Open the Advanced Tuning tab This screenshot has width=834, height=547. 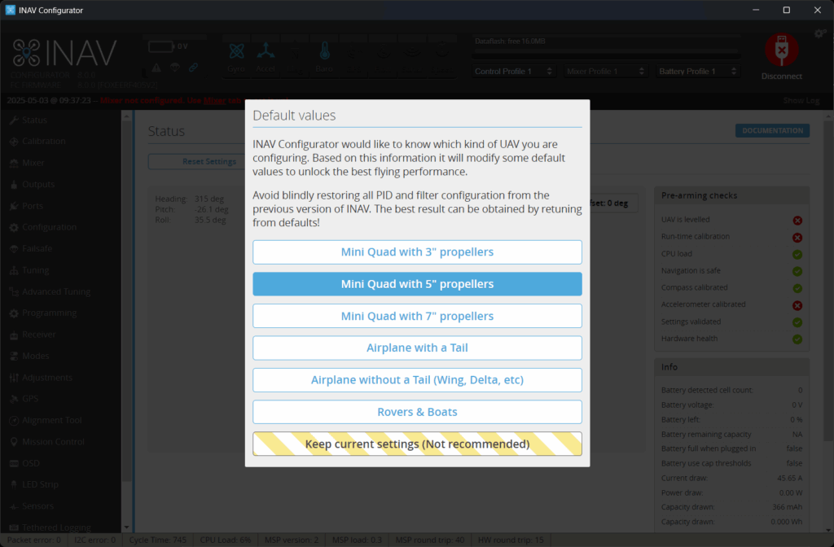pyautogui.click(x=60, y=292)
